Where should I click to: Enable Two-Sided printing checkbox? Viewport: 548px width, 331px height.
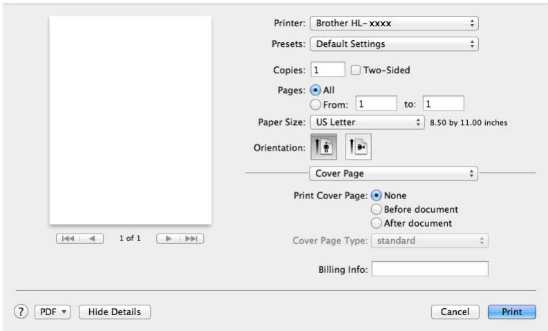pos(355,70)
